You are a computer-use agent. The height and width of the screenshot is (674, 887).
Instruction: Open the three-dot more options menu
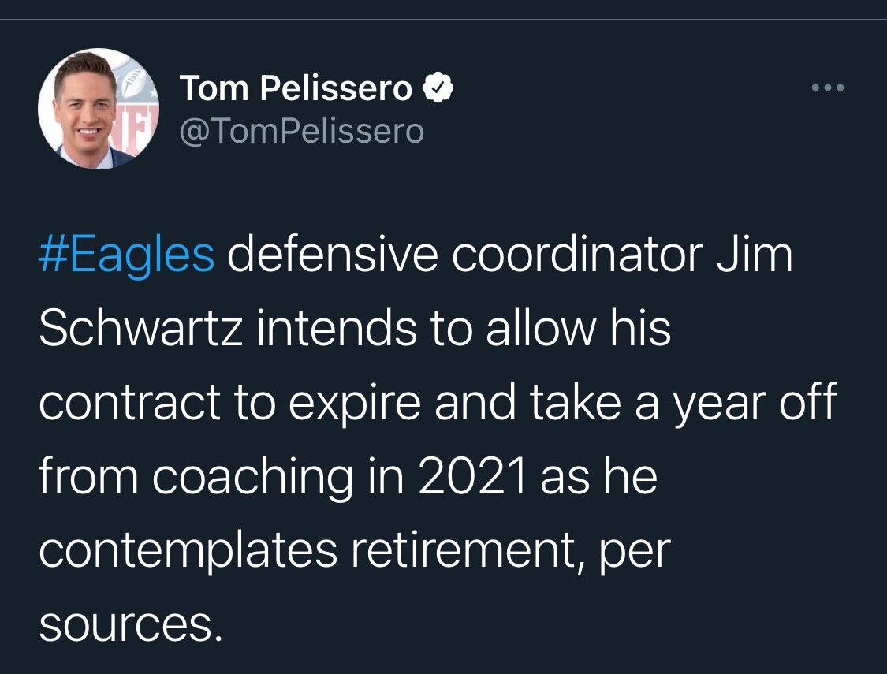pyautogui.click(x=828, y=88)
